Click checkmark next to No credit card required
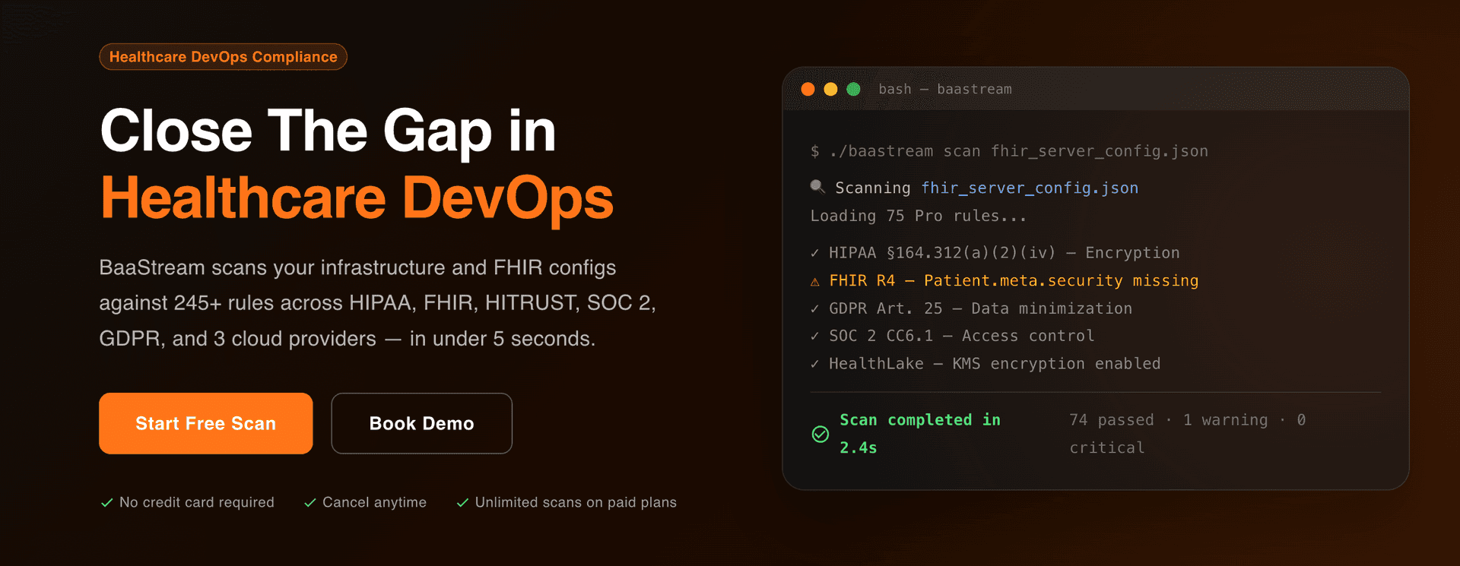 click(107, 503)
